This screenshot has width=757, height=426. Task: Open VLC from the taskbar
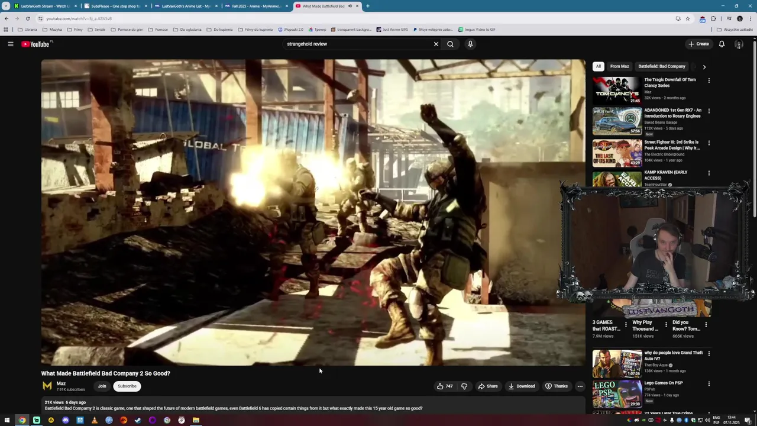coord(94,421)
